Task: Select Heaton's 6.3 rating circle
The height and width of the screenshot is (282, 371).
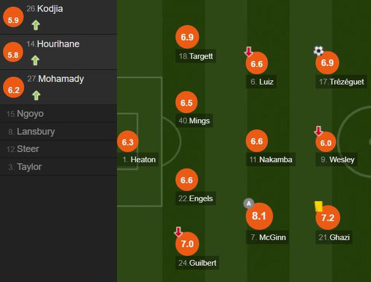Action: 128,142
